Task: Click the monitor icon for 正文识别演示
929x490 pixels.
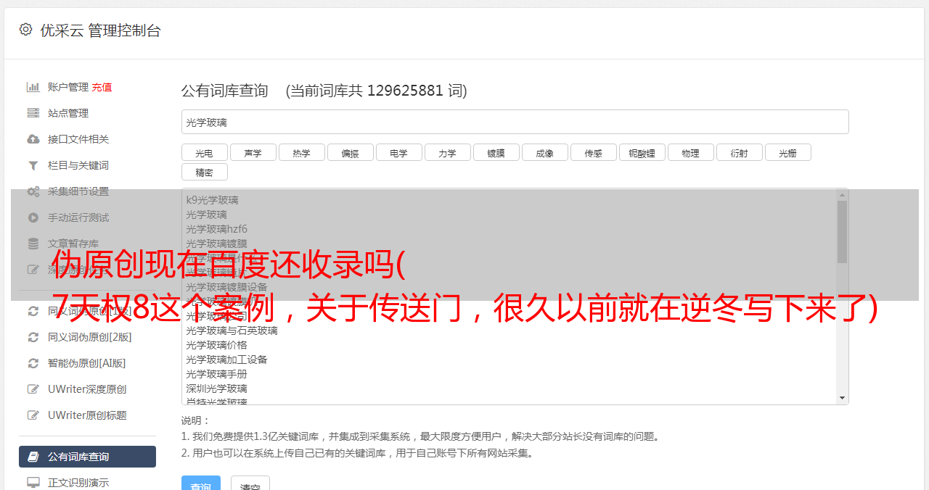Action: [33, 482]
